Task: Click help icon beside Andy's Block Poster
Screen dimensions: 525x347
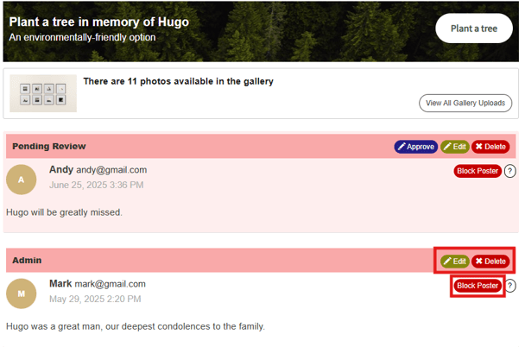Action: 509,171
